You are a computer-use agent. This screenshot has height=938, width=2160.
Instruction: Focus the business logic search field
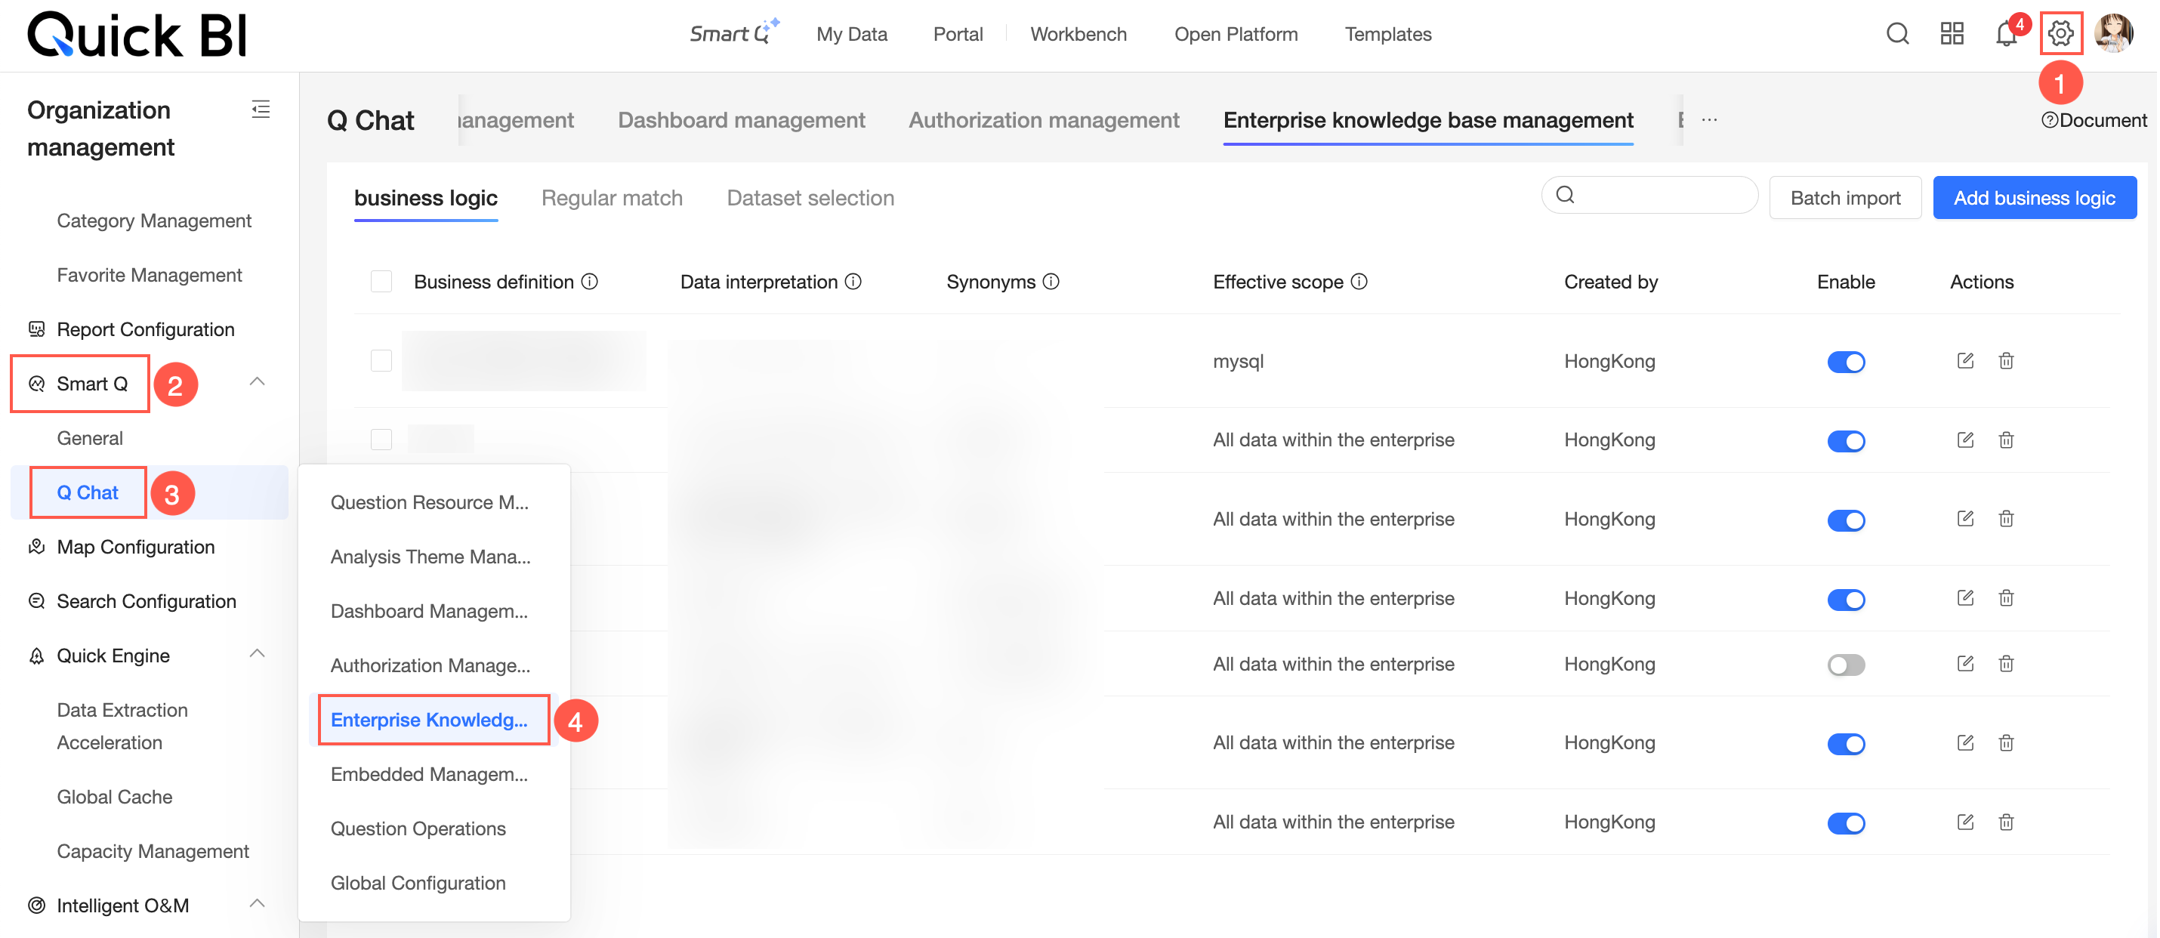pos(1660,196)
